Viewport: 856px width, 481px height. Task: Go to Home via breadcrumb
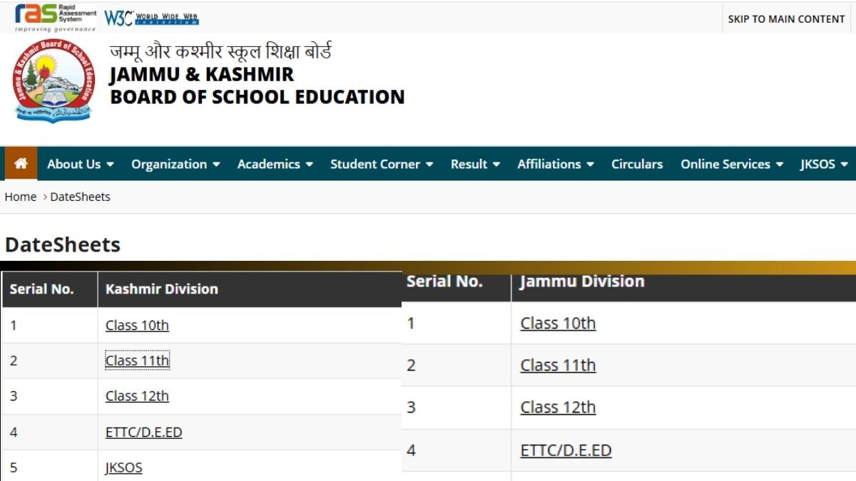pos(21,197)
